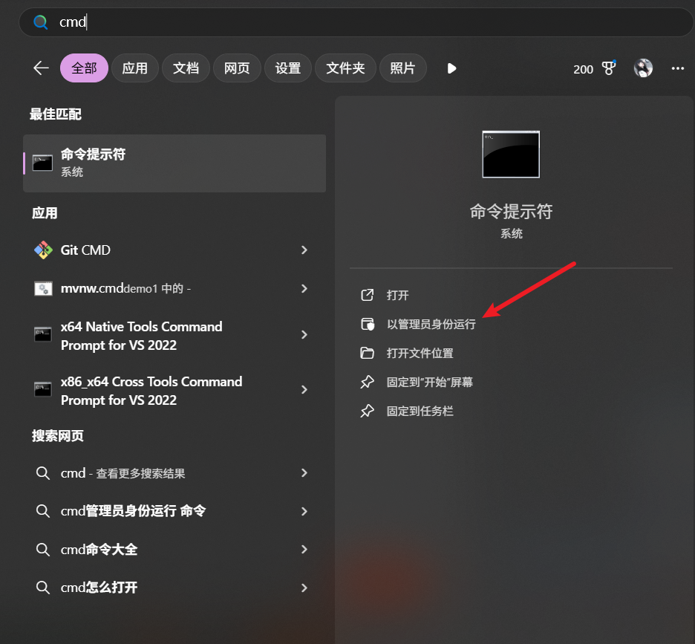Choose 以管理员身份运行 action
This screenshot has width=695, height=644.
tap(431, 324)
